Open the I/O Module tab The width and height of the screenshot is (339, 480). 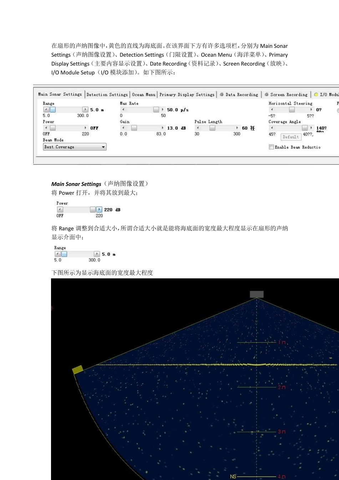coord(326,95)
